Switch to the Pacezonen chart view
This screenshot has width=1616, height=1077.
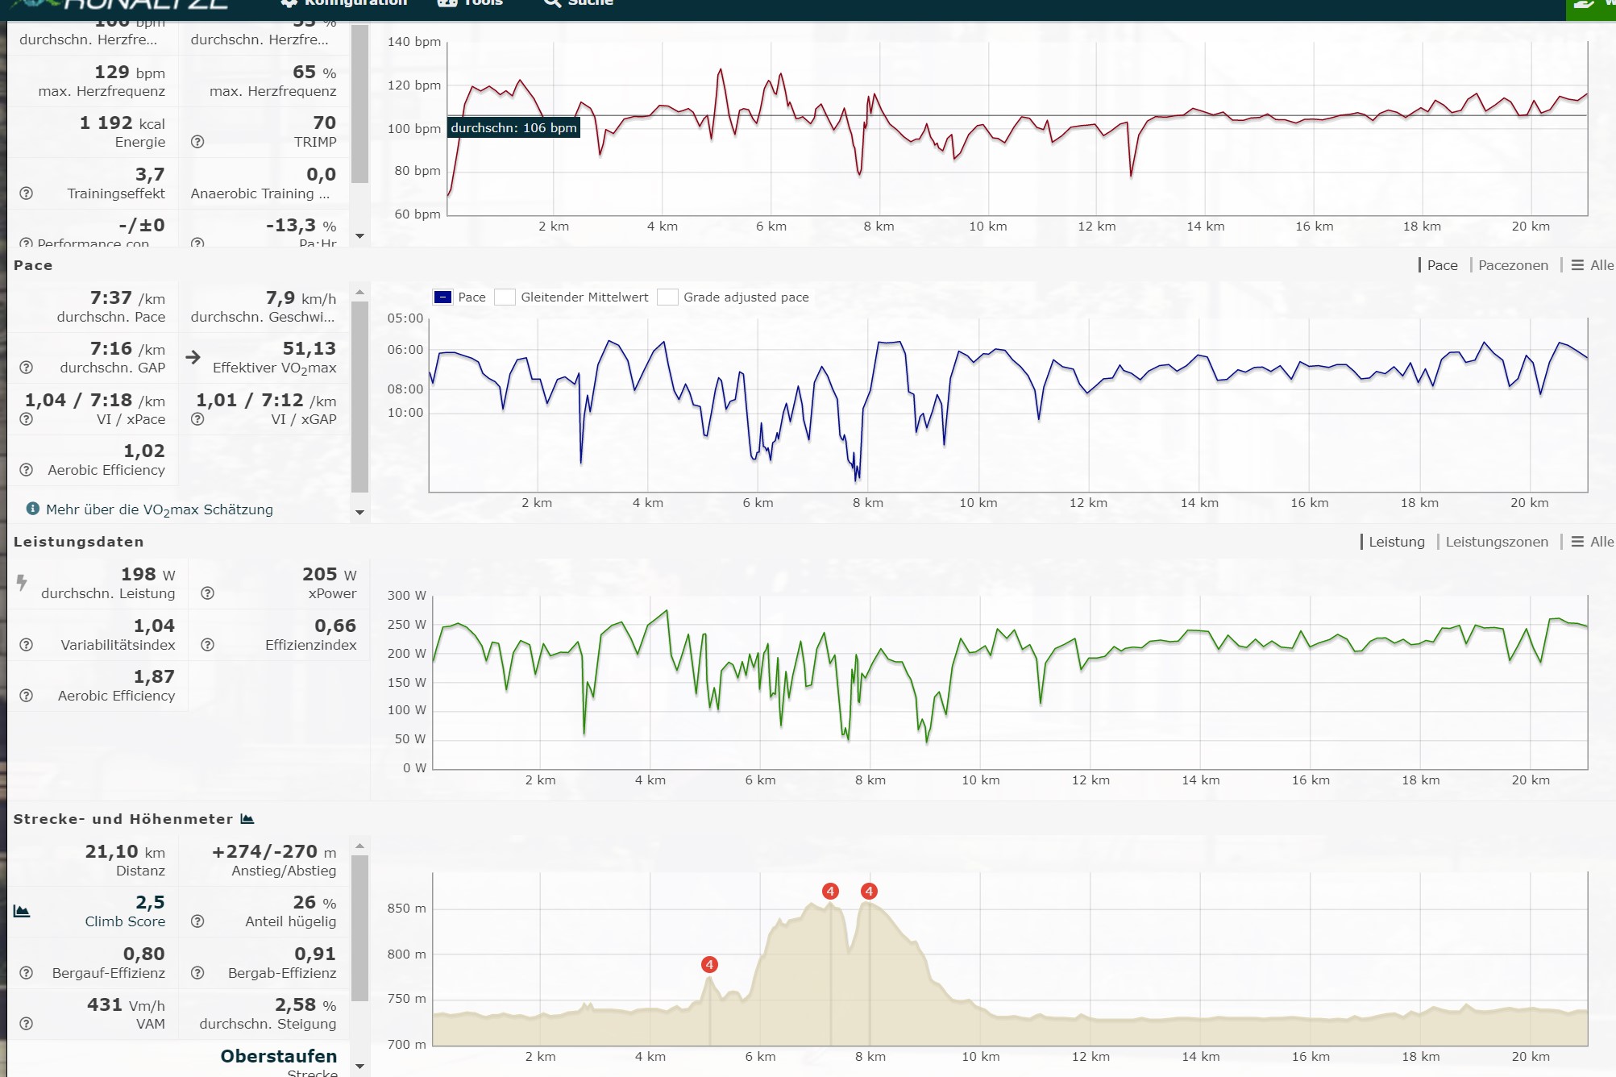pos(1513,265)
